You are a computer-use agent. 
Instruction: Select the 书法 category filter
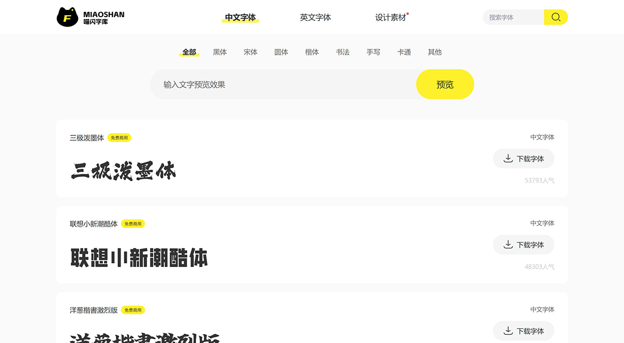coord(343,52)
